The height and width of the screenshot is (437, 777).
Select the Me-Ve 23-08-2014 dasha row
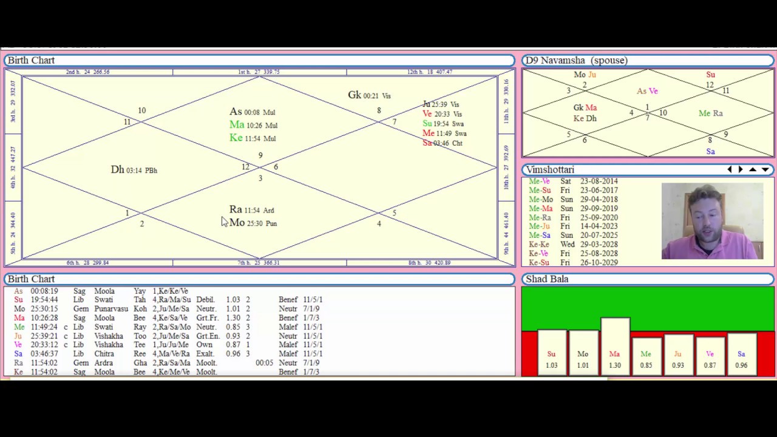click(x=573, y=181)
